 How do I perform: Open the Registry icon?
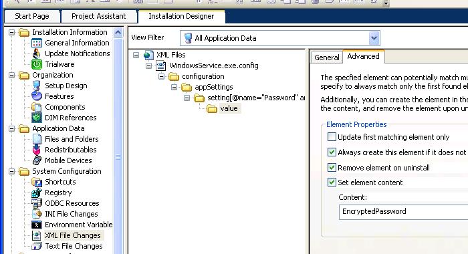[37, 193]
